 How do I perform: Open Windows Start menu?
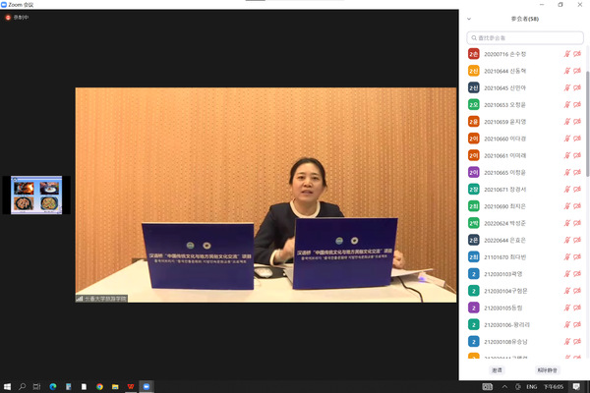click(8, 386)
